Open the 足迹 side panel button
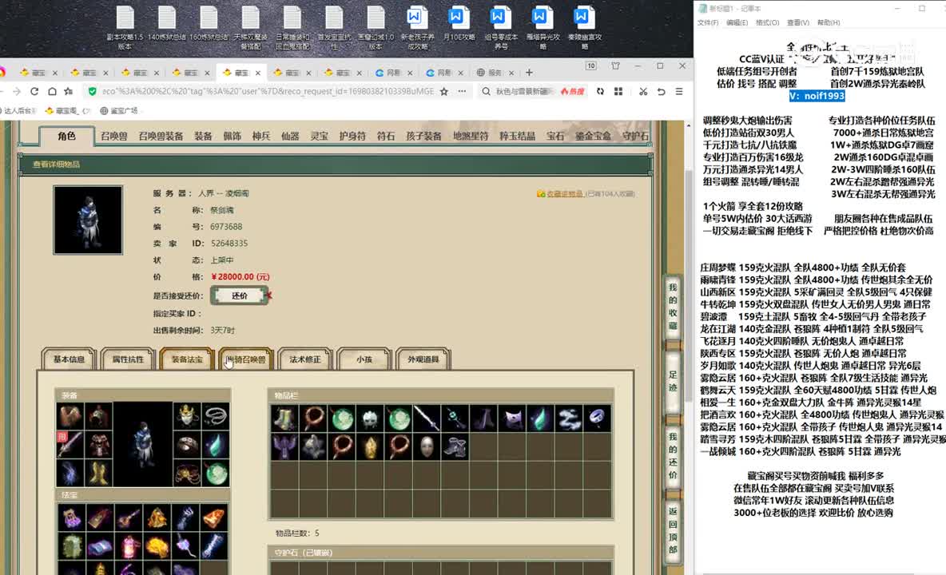 [674, 381]
